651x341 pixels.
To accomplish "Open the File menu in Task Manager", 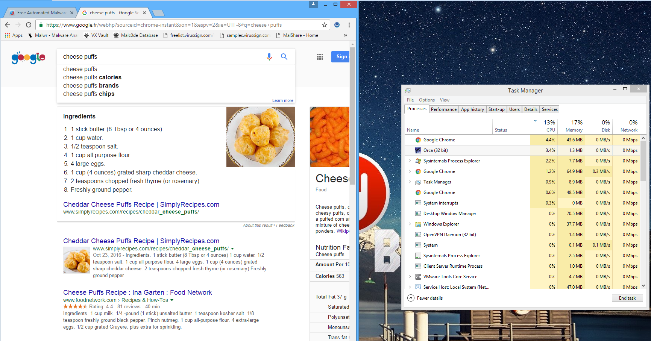I will tap(410, 100).
